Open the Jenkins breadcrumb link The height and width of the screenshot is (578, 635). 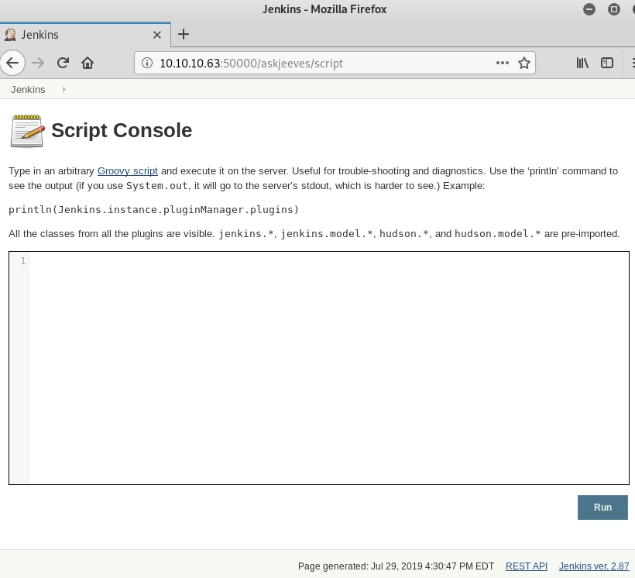[x=28, y=90]
